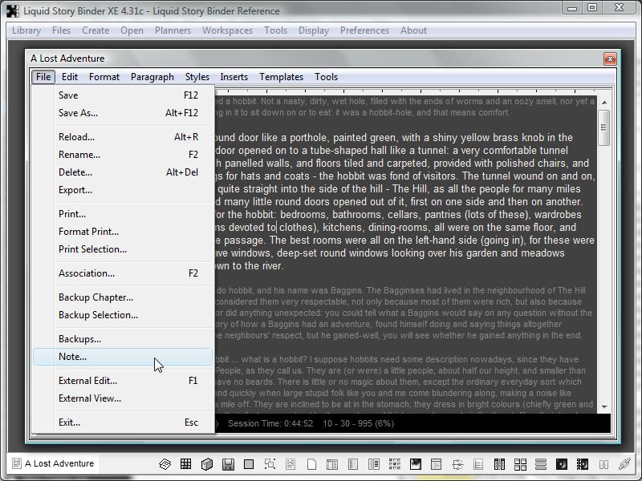Select External Edit... from File menu
The width and height of the screenshot is (642, 481).
(87, 381)
